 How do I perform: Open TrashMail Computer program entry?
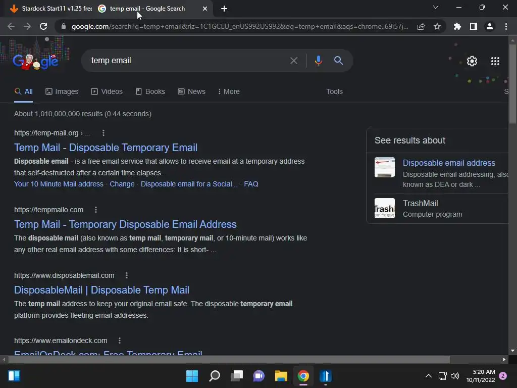(432, 209)
